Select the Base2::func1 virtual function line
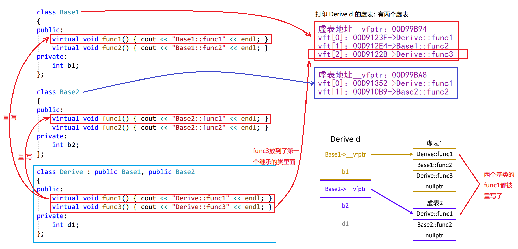This screenshot has width=518, height=249. [x=160, y=119]
